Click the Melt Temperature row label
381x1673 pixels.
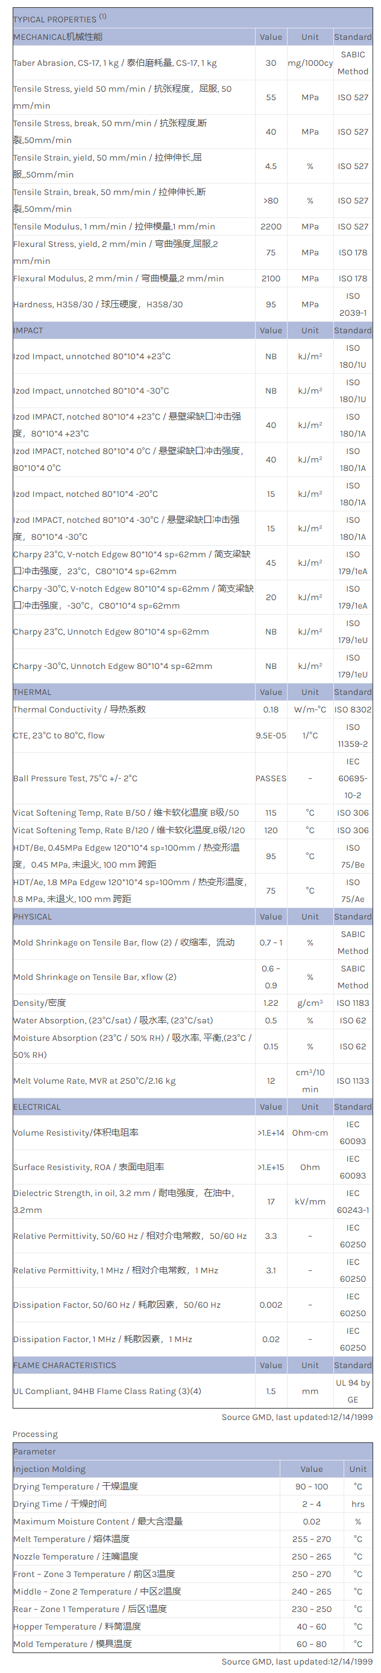pos(71,1539)
